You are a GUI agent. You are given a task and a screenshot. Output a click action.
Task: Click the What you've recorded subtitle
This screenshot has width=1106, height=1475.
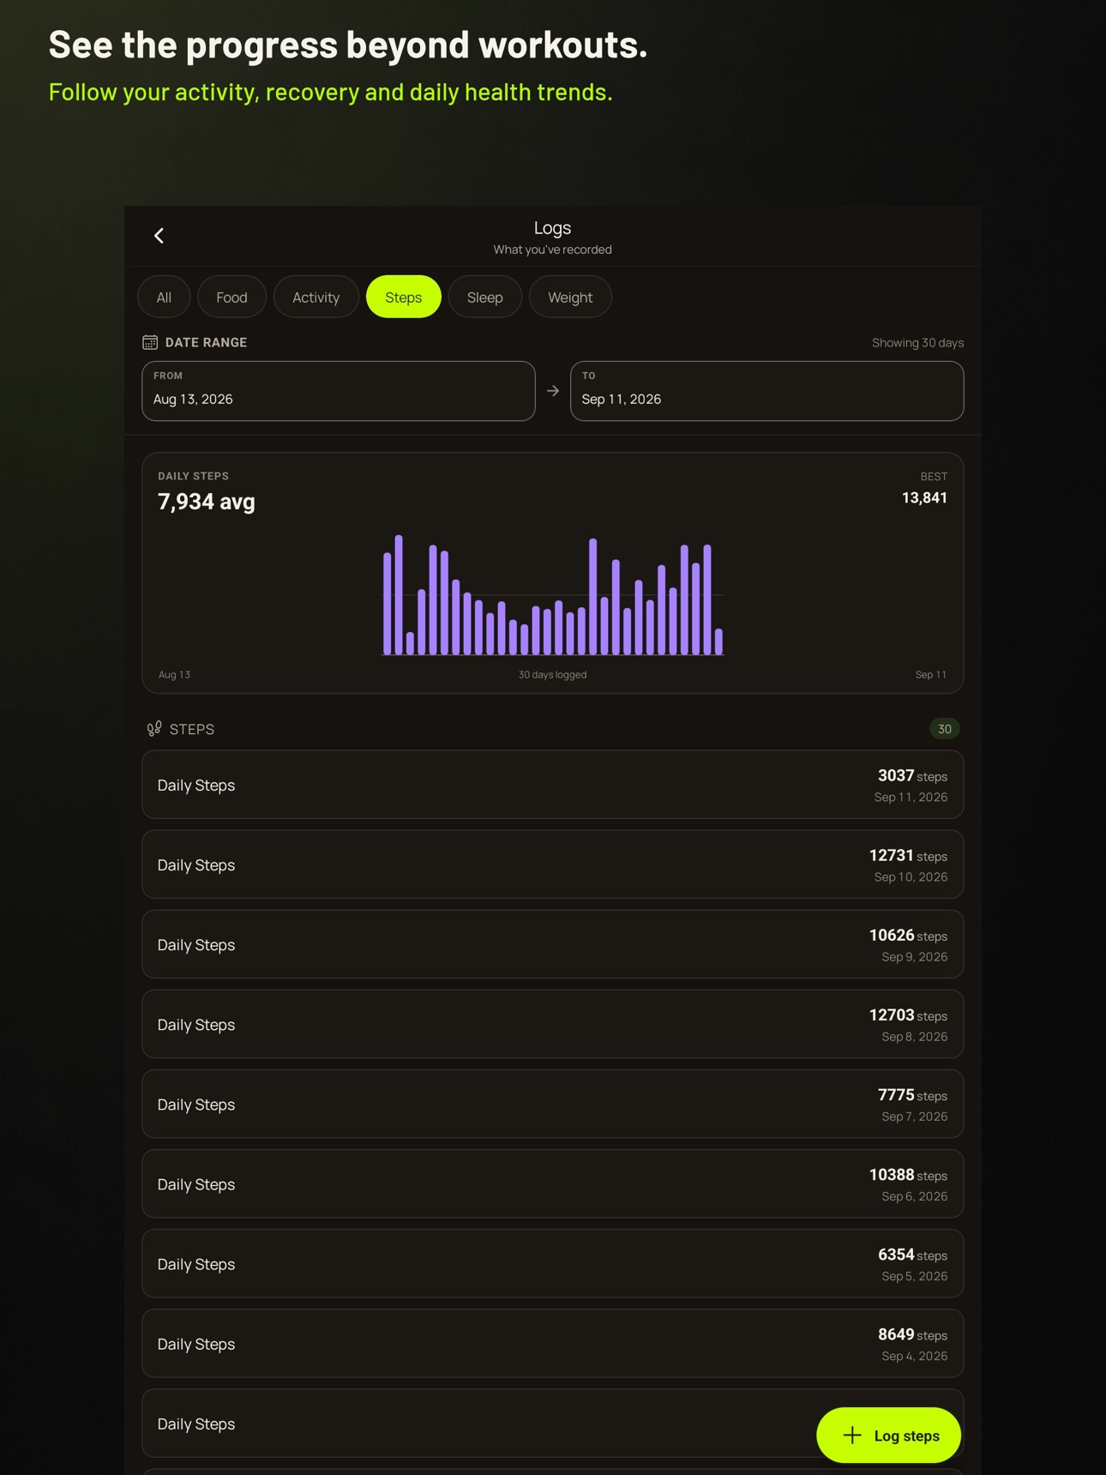click(x=553, y=250)
